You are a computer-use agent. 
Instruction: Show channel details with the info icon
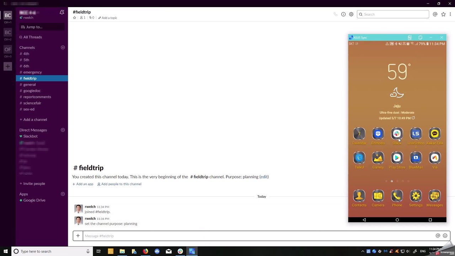[x=343, y=14]
